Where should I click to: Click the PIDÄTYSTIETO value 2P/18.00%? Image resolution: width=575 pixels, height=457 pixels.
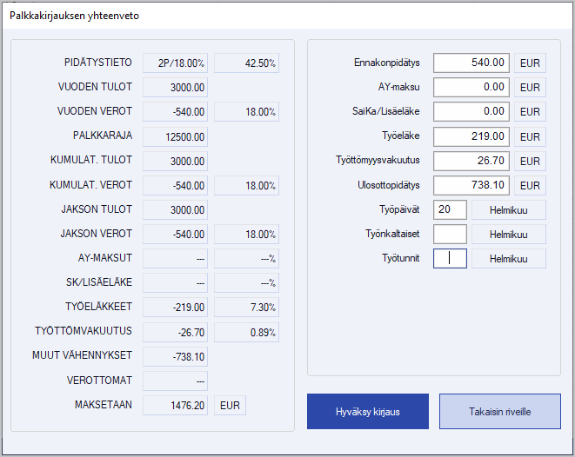[175, 63]
